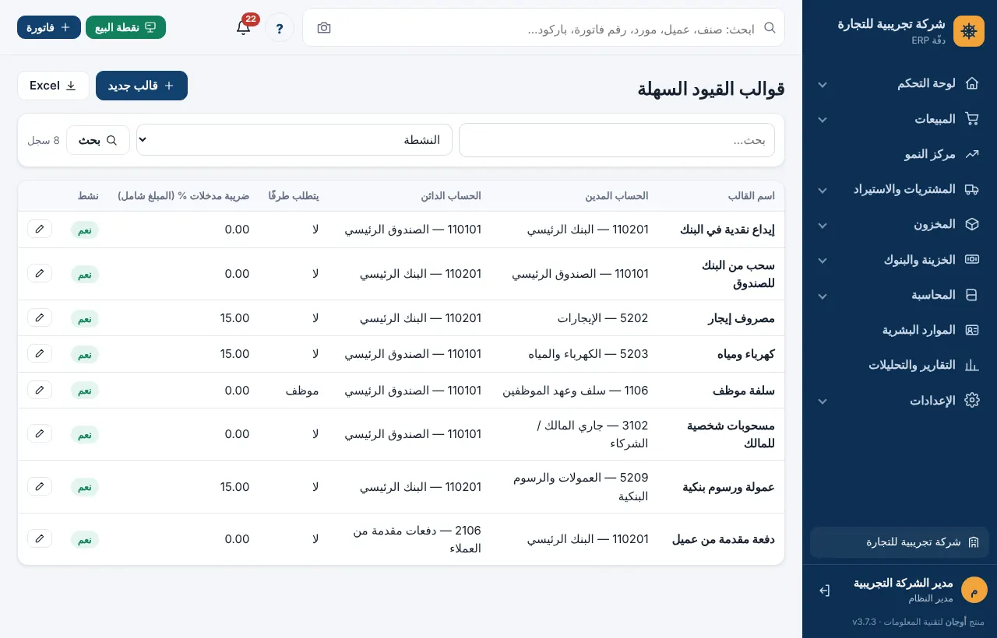Click the يتطلب طرفًا column header
The width and height of the screenshot is (997, 638).
(x=294, y=195)
